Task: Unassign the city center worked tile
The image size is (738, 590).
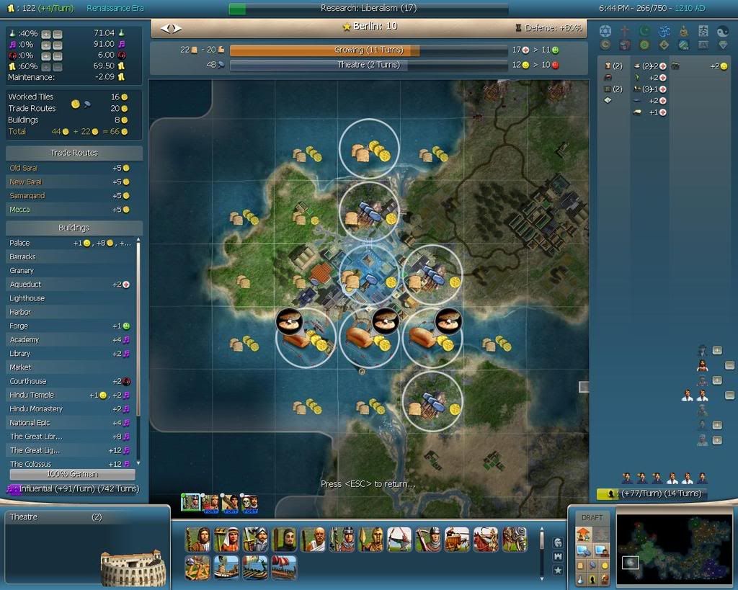Action: [x=368, y=274]
